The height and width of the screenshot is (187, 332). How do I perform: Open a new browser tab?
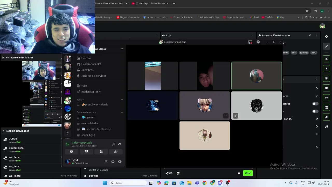[x=174, y=3]
